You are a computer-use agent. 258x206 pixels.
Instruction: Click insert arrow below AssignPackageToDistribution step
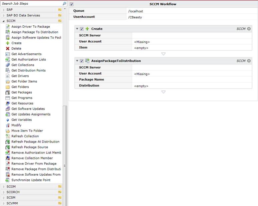164,92
